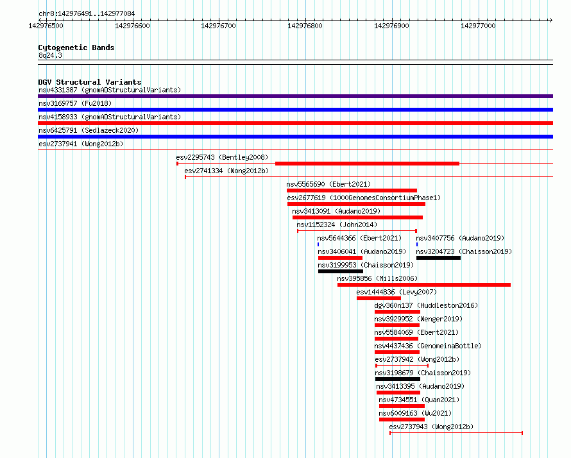
Task: Open nsv3199953 (Chaisson2019) label
Action: pos(366,265)
